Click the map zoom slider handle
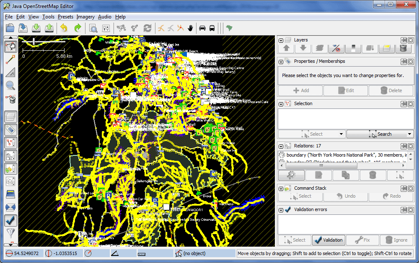This screenshot has height=263, width=419. (34, 41)
